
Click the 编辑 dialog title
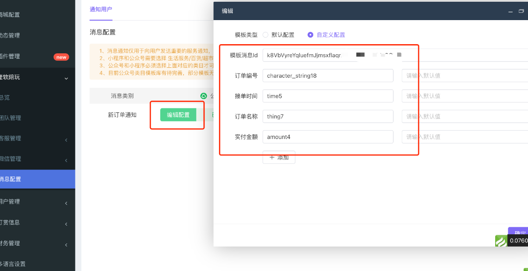pyautogui.click(x=228, y=11)
